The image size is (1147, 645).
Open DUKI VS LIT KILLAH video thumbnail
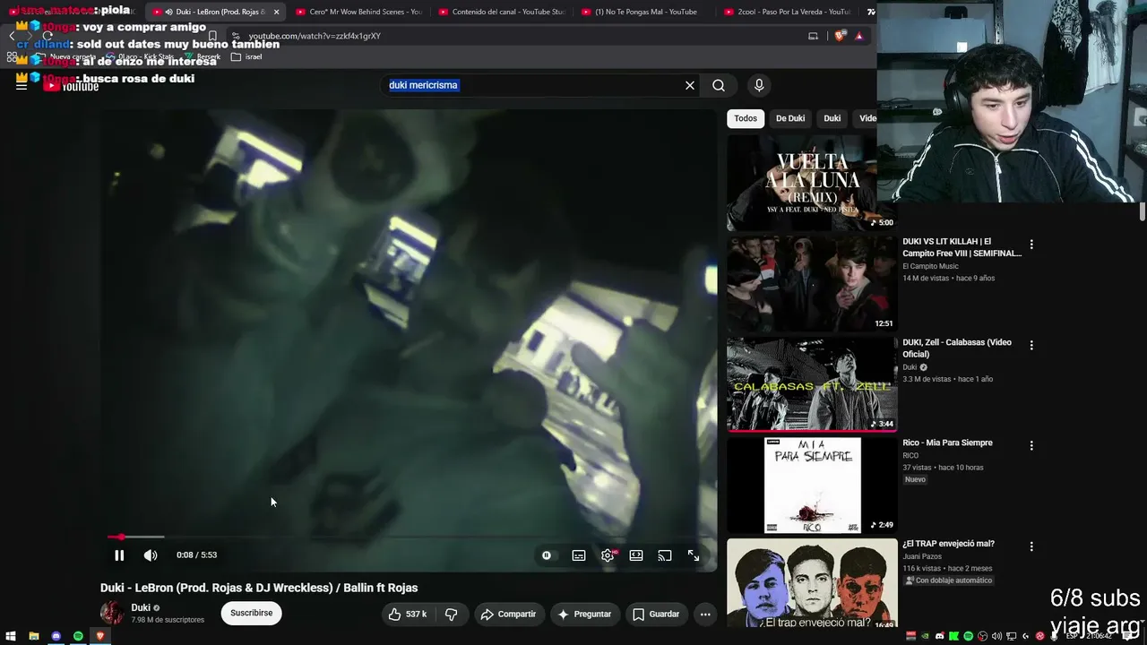click(x=812, y=283)
